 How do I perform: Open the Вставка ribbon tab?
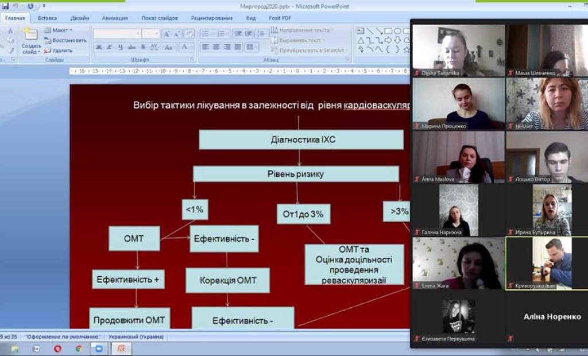click(x=47, y=18)
